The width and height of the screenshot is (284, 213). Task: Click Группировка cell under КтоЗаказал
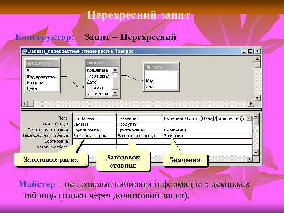click(94, 130)
